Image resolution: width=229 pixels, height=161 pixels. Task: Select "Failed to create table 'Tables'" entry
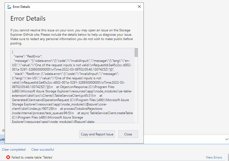(x=32, y=157)
